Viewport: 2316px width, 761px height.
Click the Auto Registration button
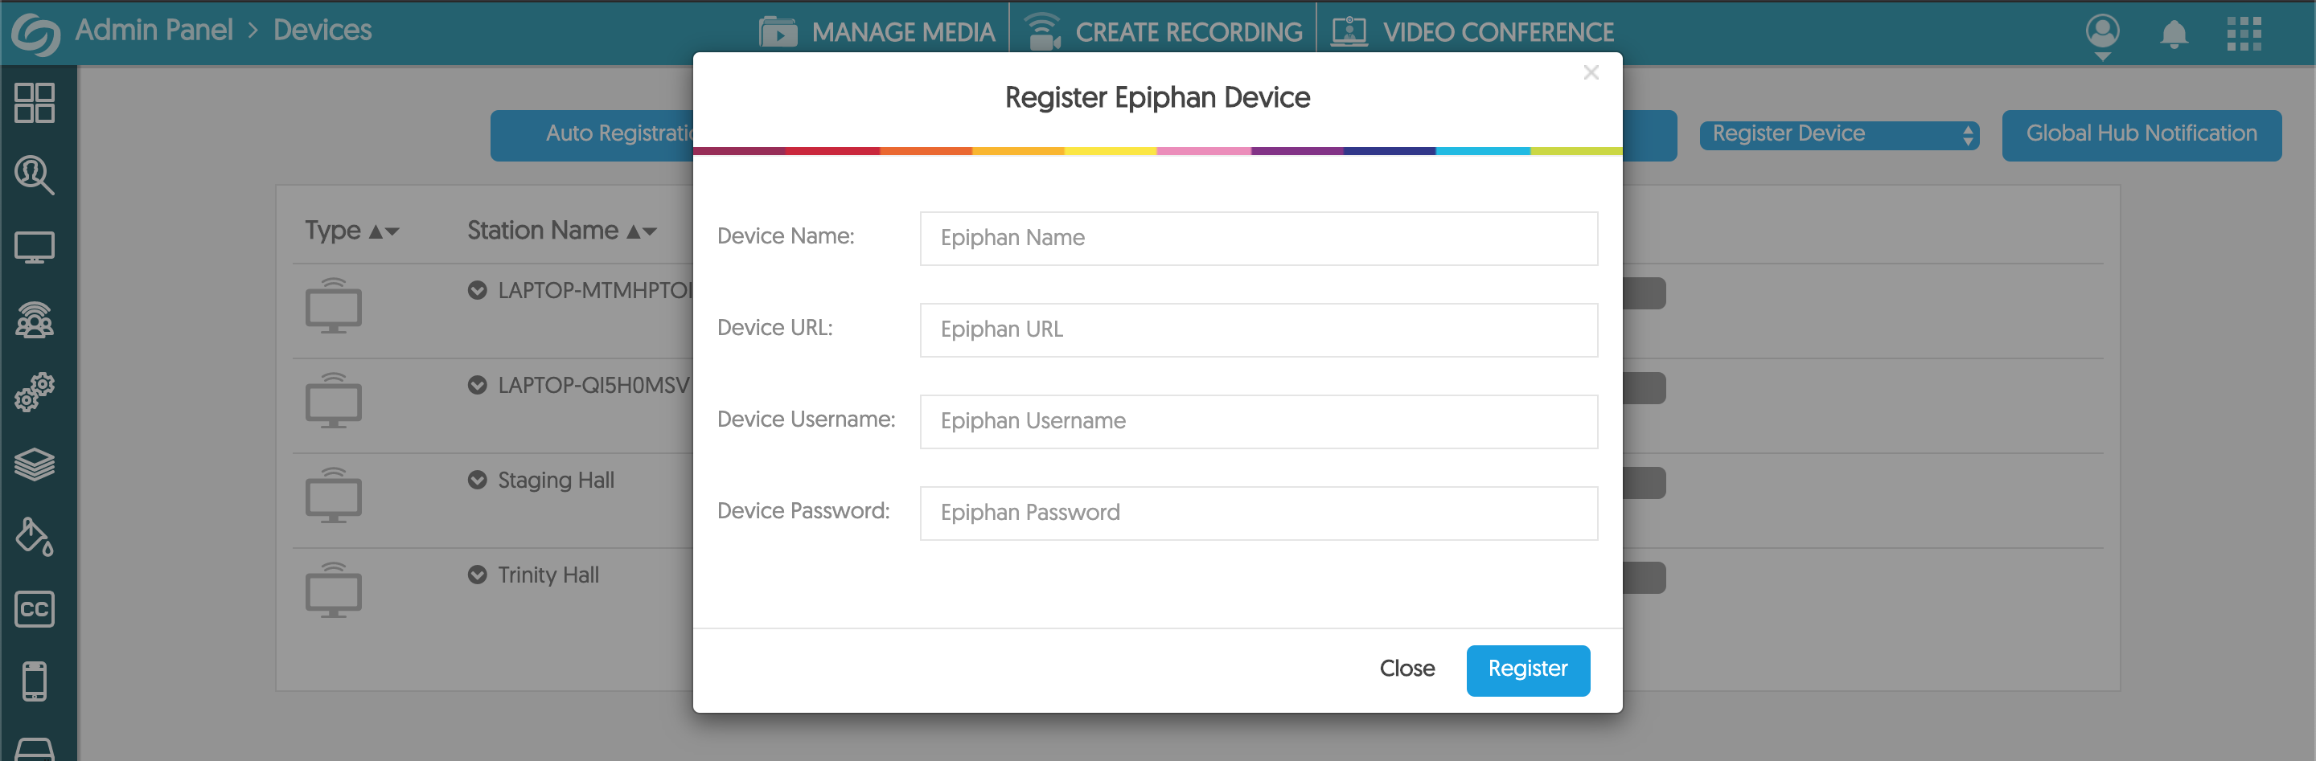point(592,136)
